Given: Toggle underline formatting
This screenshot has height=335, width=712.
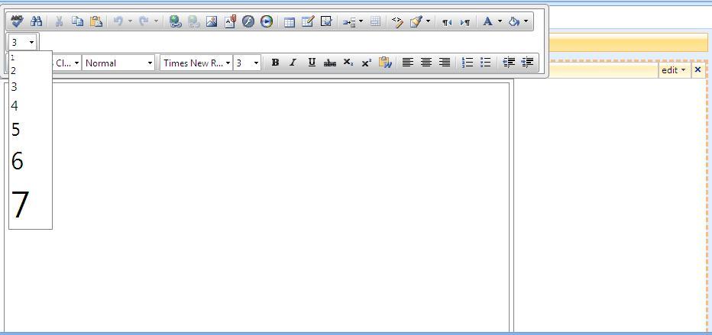Looking at the screenshot, I should pyautogui.click(x=312, y=63).
